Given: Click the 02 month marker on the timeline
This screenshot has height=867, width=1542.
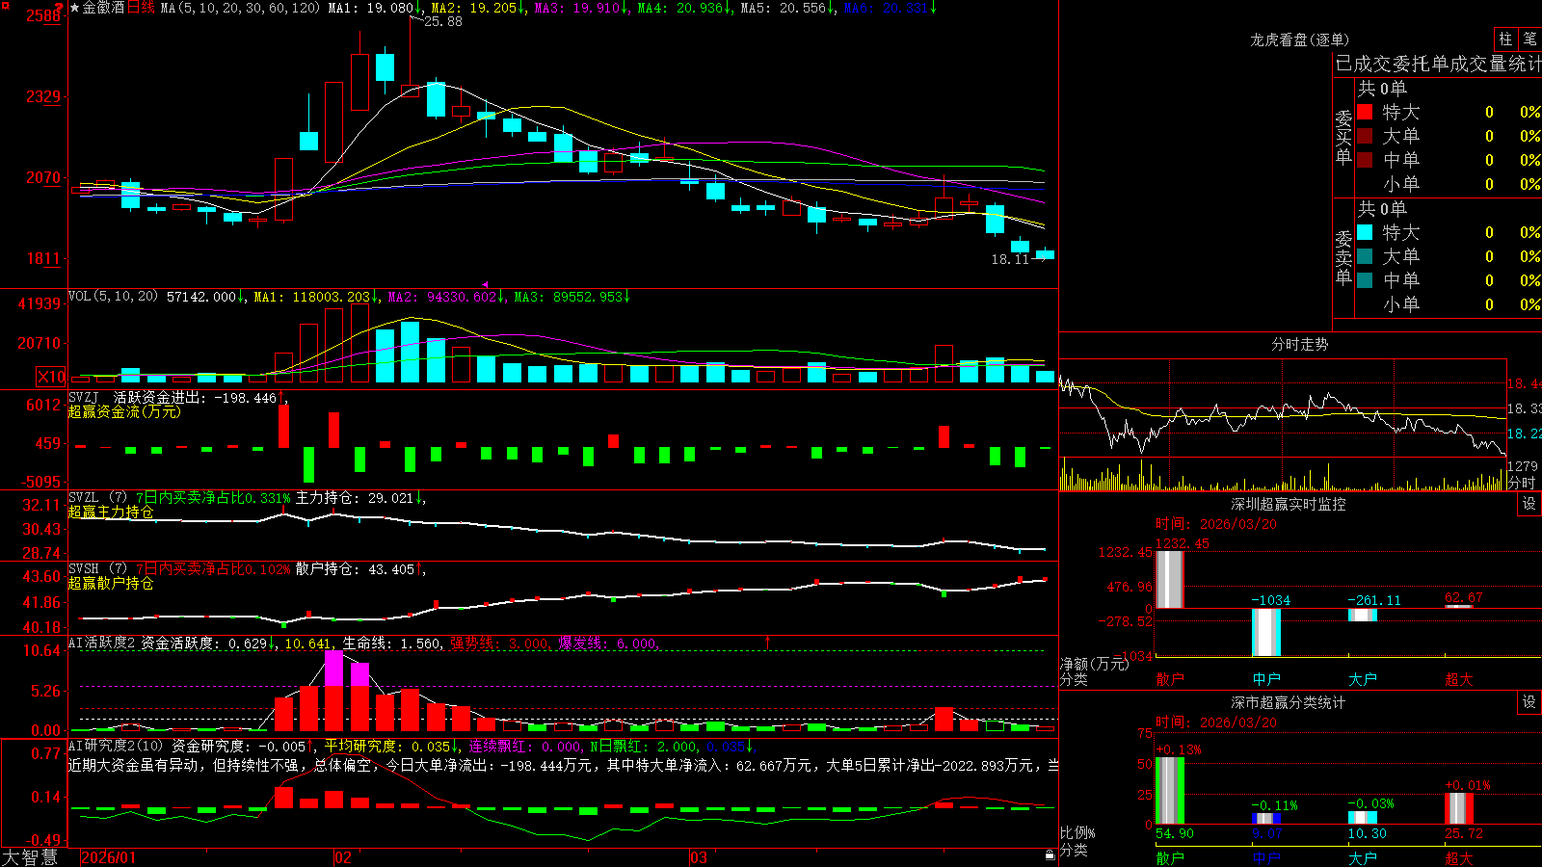Looking at the screenshot, I should click(342, 857).
